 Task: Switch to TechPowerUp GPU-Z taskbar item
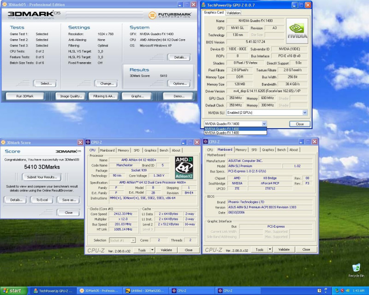point(54,291)
